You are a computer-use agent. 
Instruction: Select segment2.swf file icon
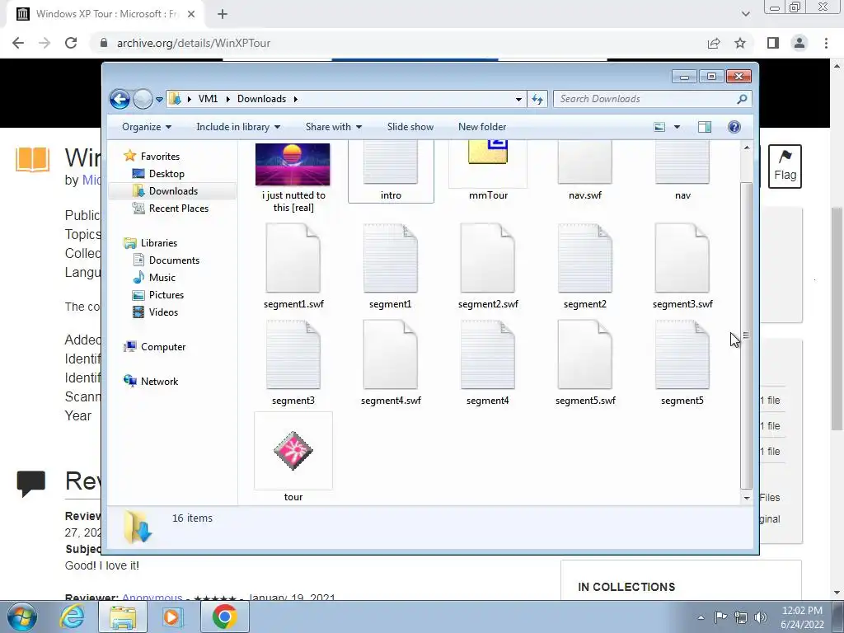488,258
